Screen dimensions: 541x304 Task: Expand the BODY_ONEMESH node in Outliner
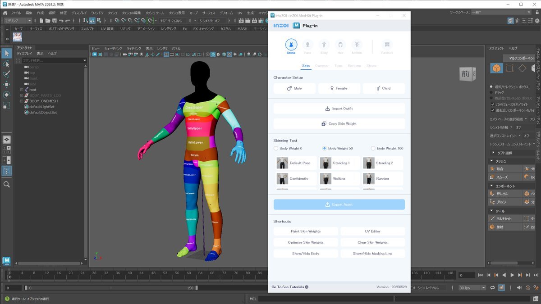point(21,101)
